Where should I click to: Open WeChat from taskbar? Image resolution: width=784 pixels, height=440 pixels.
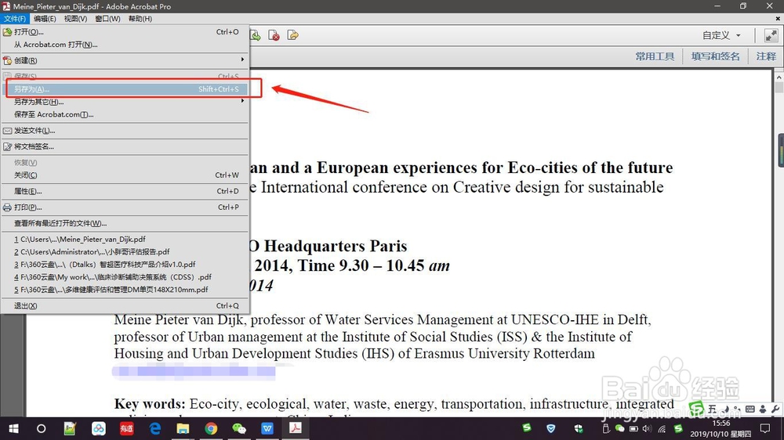(239, 428)
